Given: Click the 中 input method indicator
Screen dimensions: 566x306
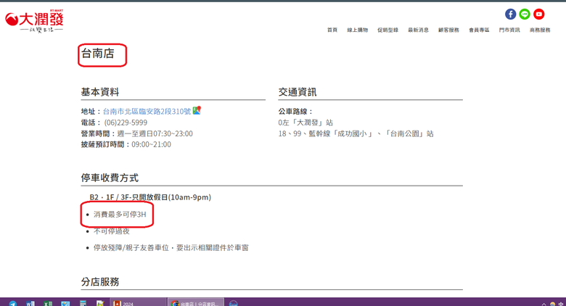Looking at the screenshot, I should pyautogui.click(x=561, y=305).
